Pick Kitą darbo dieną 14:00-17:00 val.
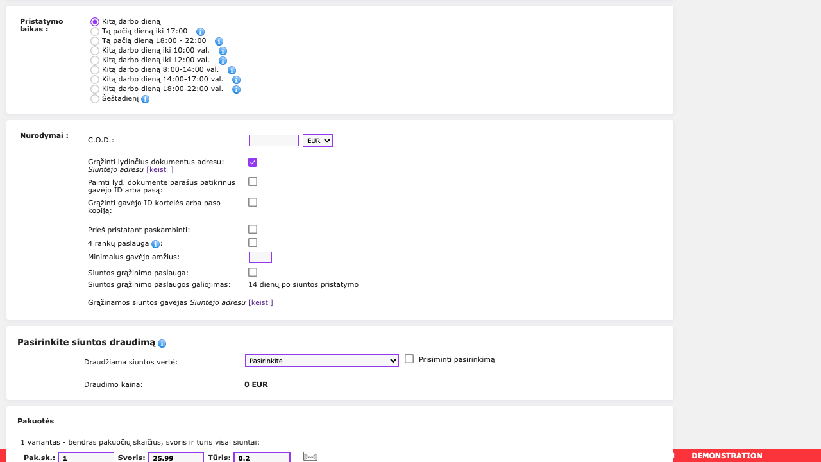Screen dimensions: 821x462 pos(95,80)
